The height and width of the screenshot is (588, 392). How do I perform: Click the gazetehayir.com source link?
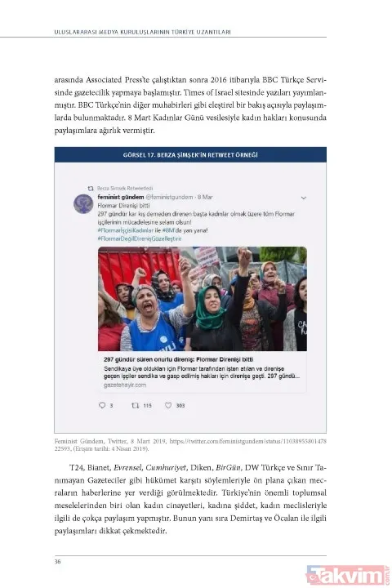click(x=125, y=385)
